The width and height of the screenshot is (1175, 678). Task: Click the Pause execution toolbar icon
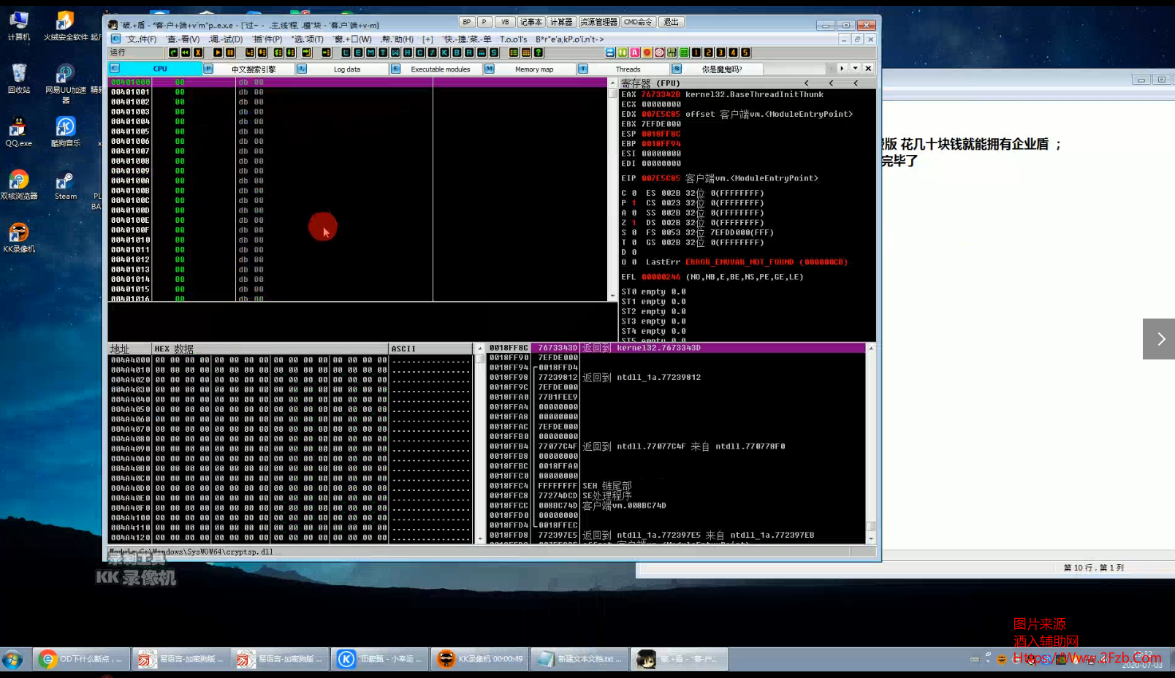(x=230, y=53)
